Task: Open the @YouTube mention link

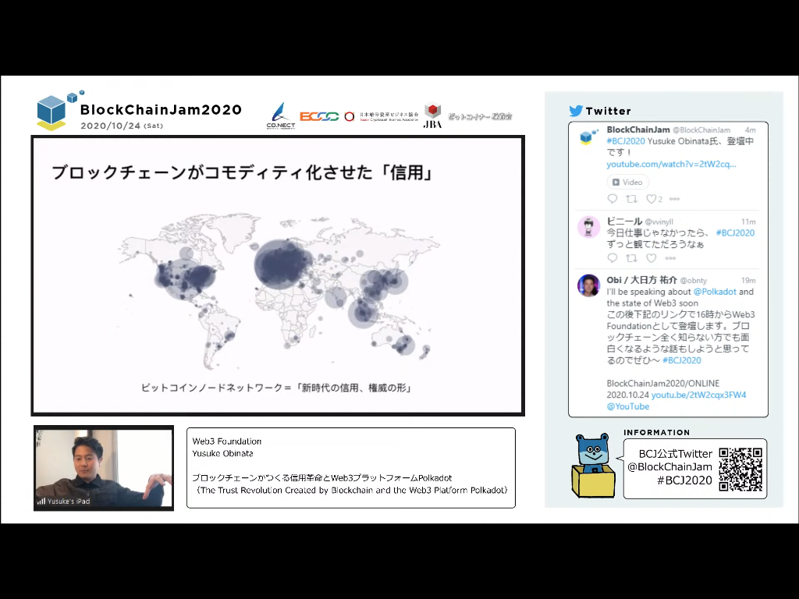Action: [x=628, y=406]
